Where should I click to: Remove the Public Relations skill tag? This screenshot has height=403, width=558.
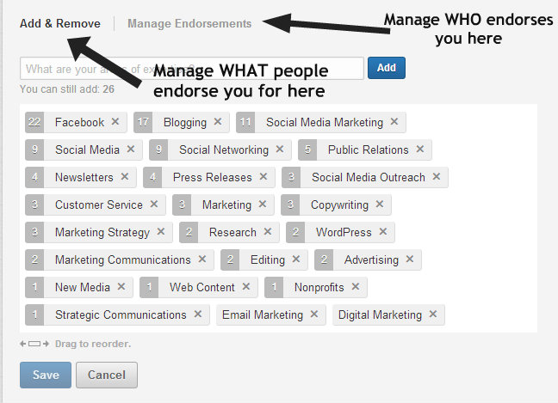[420, 149]
